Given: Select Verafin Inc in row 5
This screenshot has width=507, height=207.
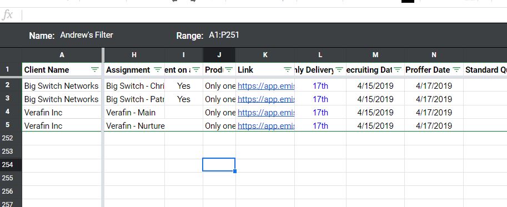Looking at the screenshot, I should (62, 125).
